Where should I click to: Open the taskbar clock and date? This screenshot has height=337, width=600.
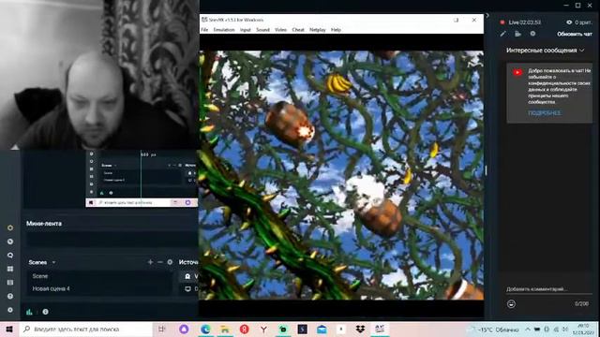tap(583, 330)
